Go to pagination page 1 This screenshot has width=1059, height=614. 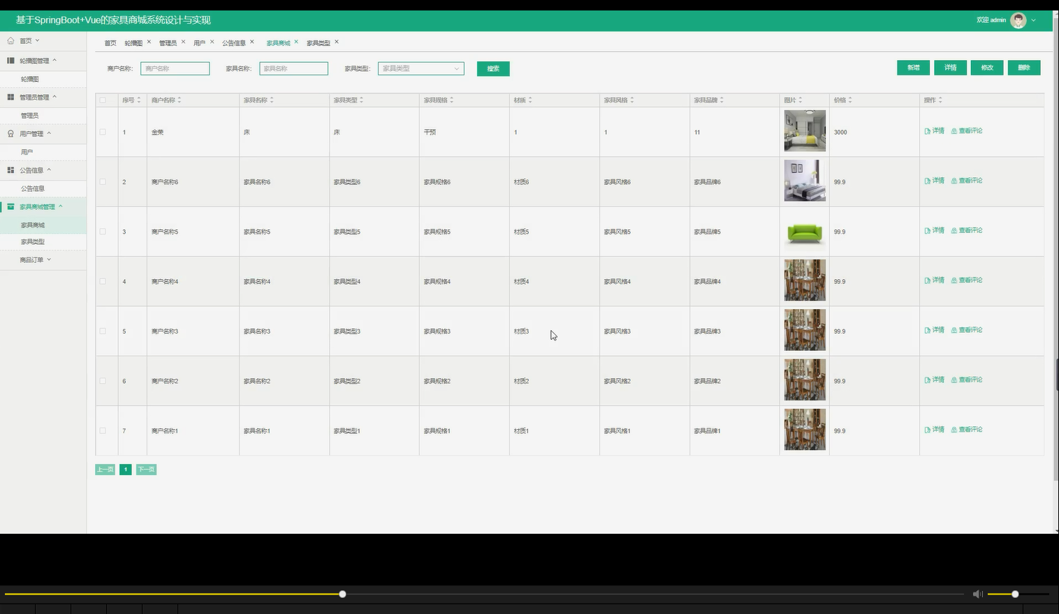(x=125, y=470)
